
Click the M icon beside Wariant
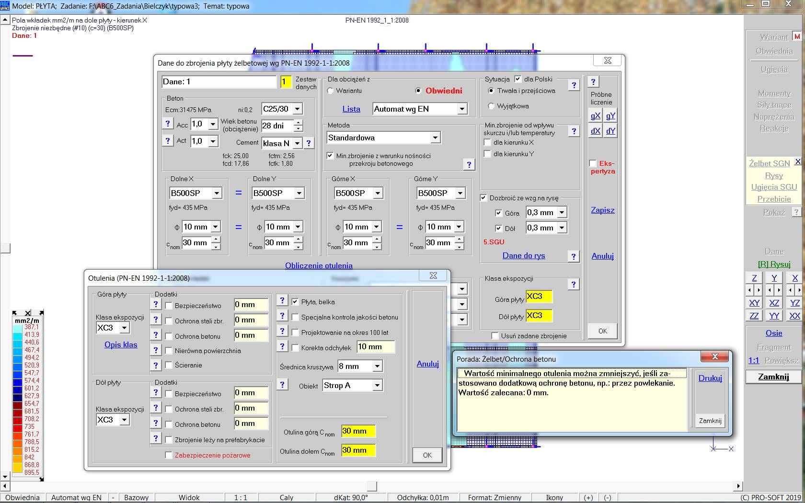pyautogui.click(x=797, y=36)
